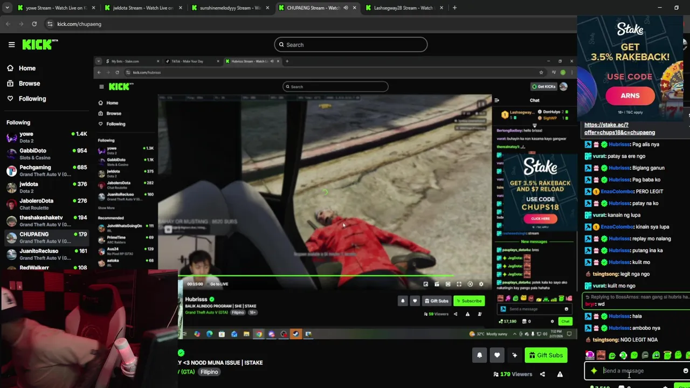690x388 pixels.
Task: Click tsingtsong's name on NGO LEGIT NGA
Action: (x=605, y=339)
